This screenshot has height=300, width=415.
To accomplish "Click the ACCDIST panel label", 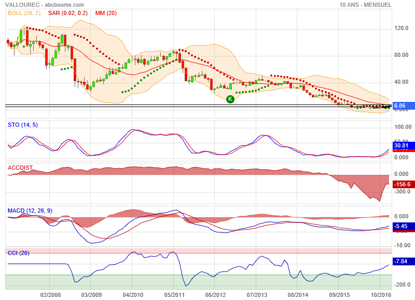I will [x=20, y=168].
